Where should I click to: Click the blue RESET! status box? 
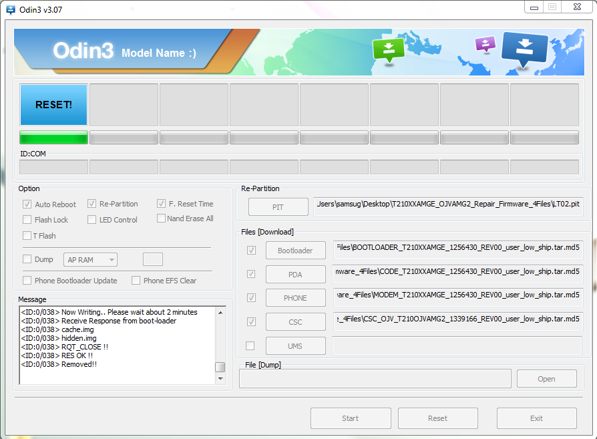53,105
